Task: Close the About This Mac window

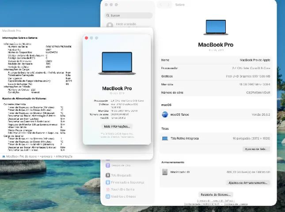Action: pos(86,38)
